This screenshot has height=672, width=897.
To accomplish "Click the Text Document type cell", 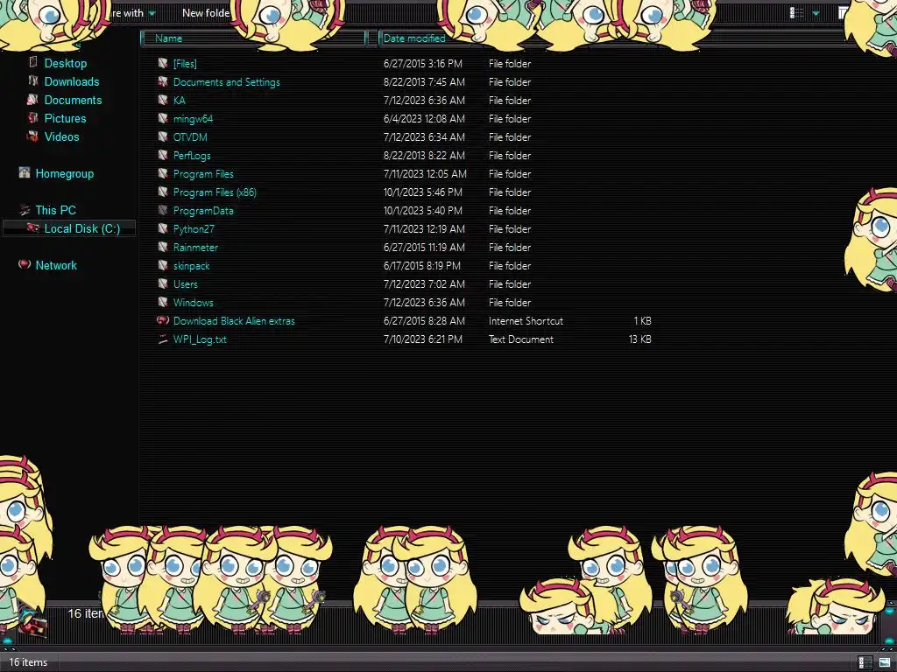I will (x=521, y=339).
